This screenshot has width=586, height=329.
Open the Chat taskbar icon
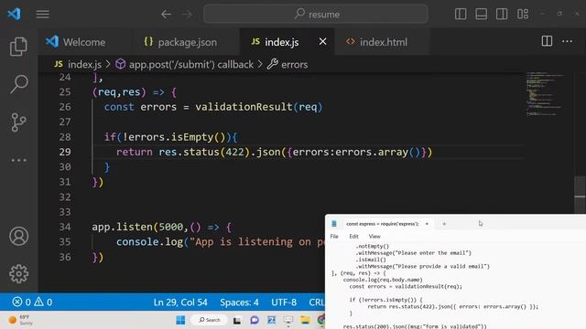click(255, 320)
